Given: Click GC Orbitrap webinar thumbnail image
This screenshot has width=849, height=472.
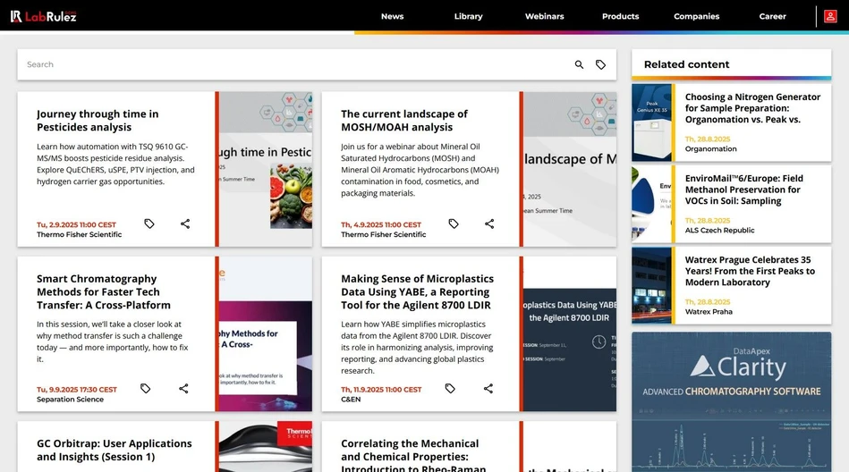Looking at the screenshot, I should point(266,447).
